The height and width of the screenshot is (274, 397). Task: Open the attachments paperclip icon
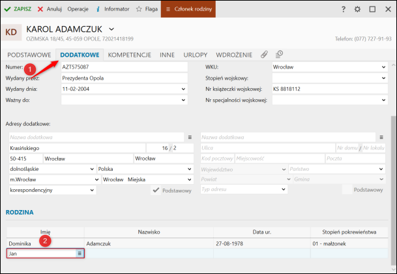(x=264, y=54)
